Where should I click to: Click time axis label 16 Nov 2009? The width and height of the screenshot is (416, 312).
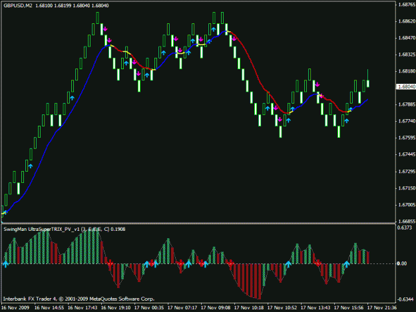tap(16, 308)
